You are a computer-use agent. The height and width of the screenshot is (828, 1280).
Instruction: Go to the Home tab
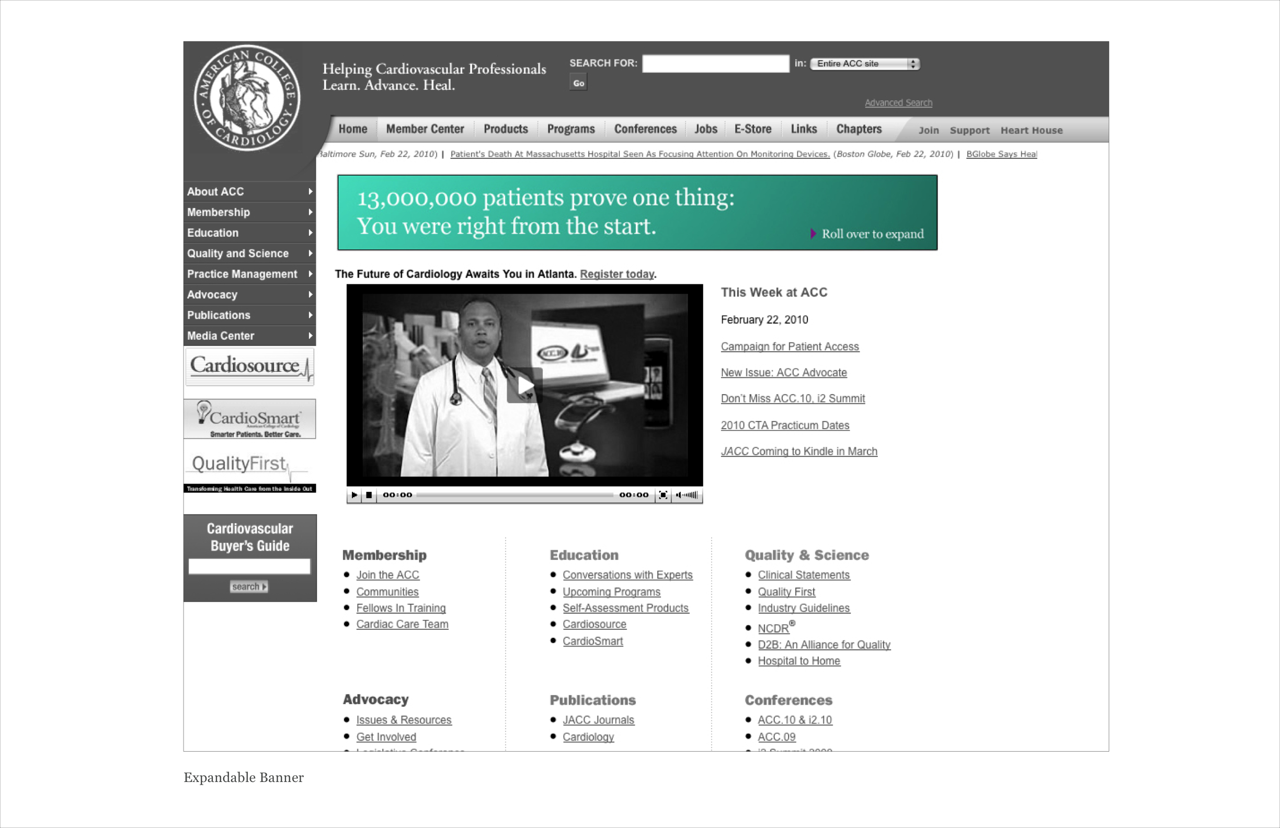tap(353, 129)
